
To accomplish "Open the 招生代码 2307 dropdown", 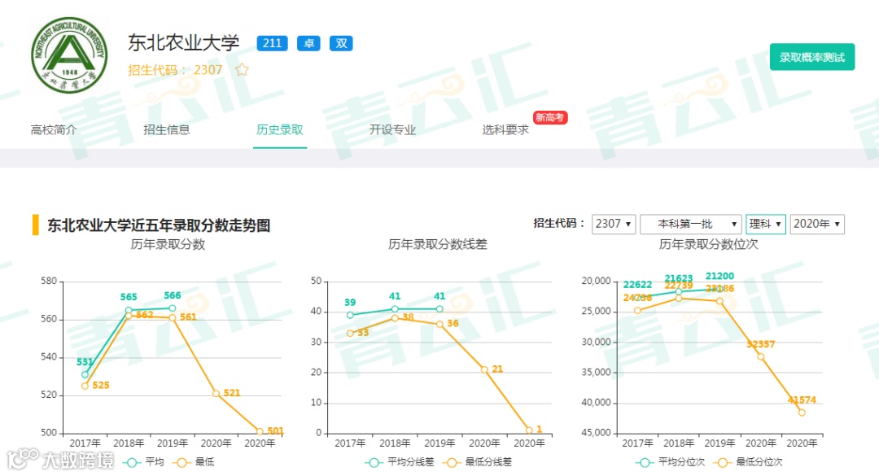I will pos(614,224).
